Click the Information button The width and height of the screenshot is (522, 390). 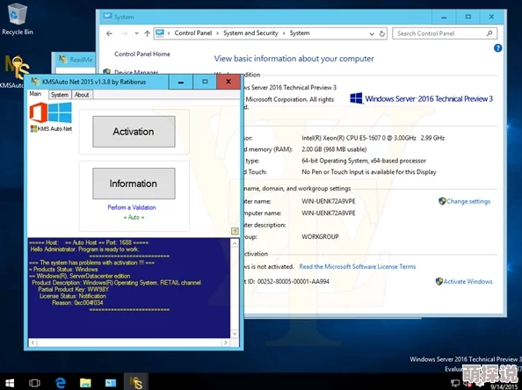[134, 184]
